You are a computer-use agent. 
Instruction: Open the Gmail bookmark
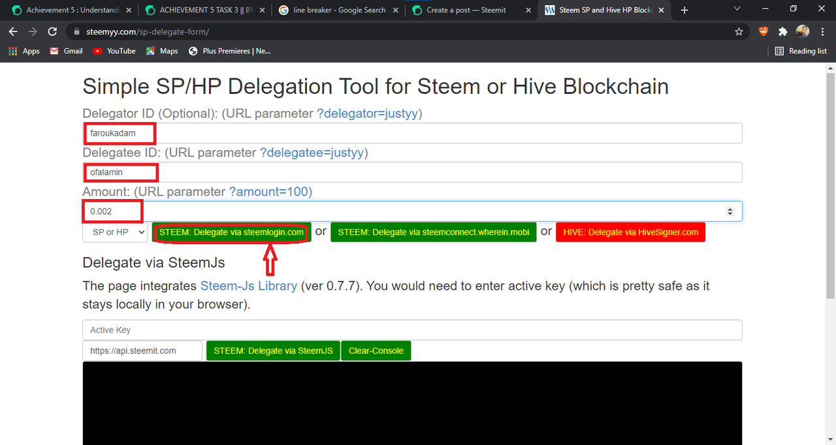click(x=66, y=51)
